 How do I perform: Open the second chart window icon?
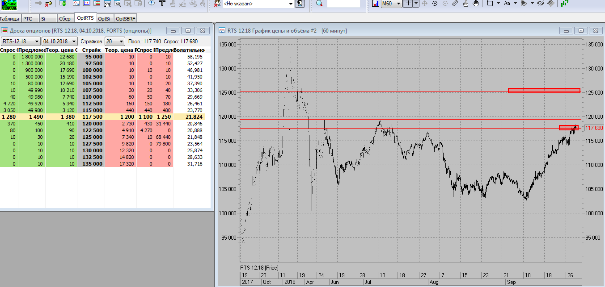[86, 3]
